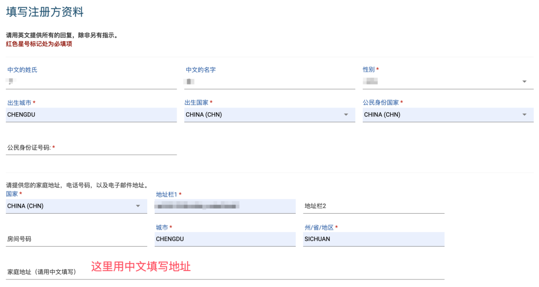
Task: Click the 中文的姓氏 input field
Action: (91, 82)
